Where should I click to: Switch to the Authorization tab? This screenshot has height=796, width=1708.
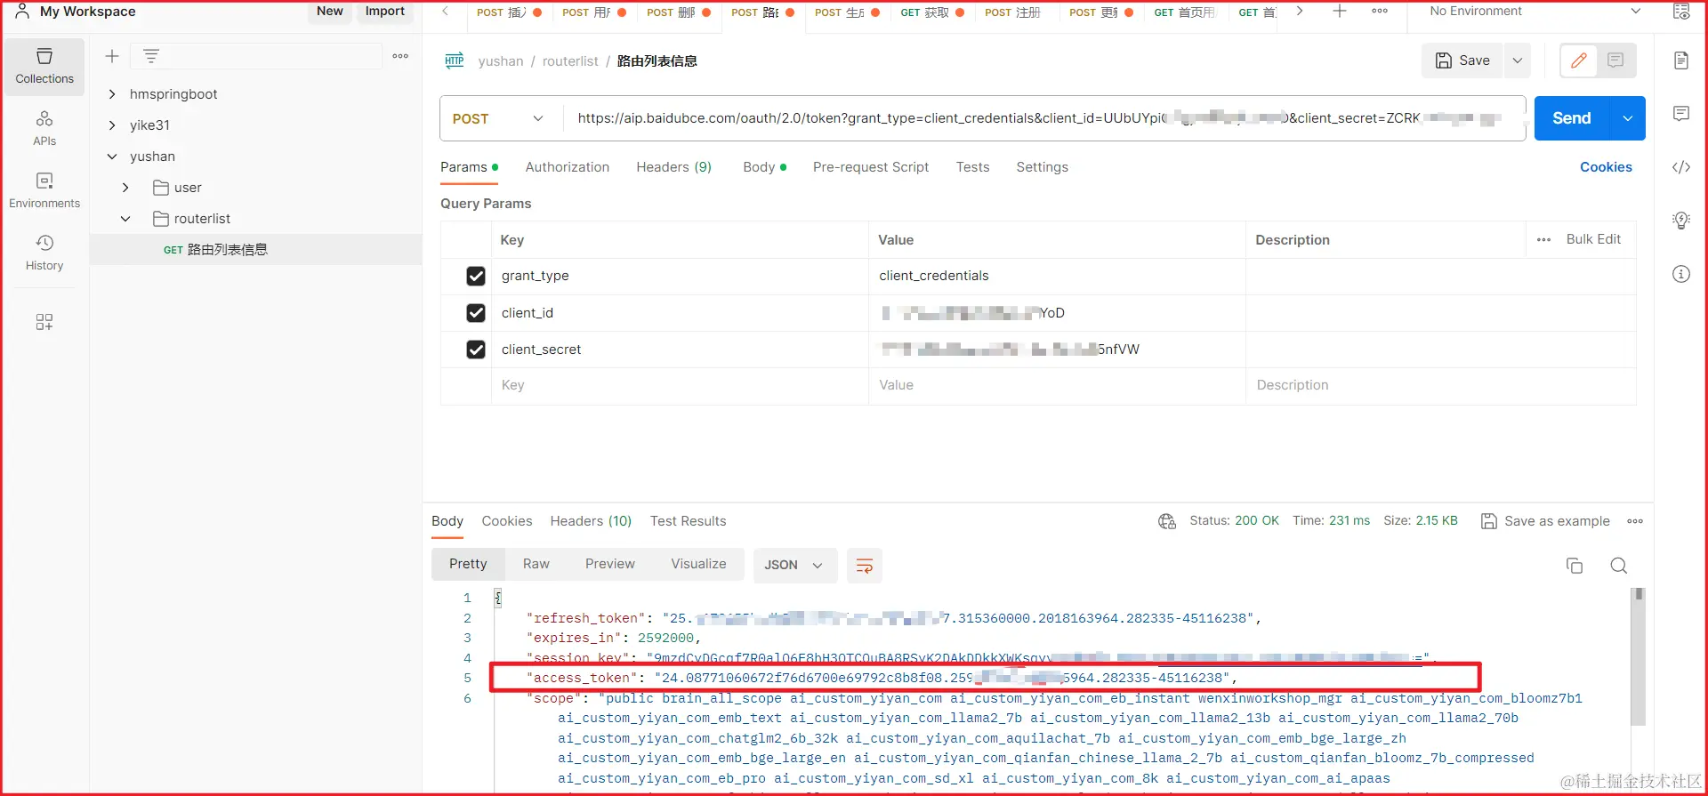568,167
